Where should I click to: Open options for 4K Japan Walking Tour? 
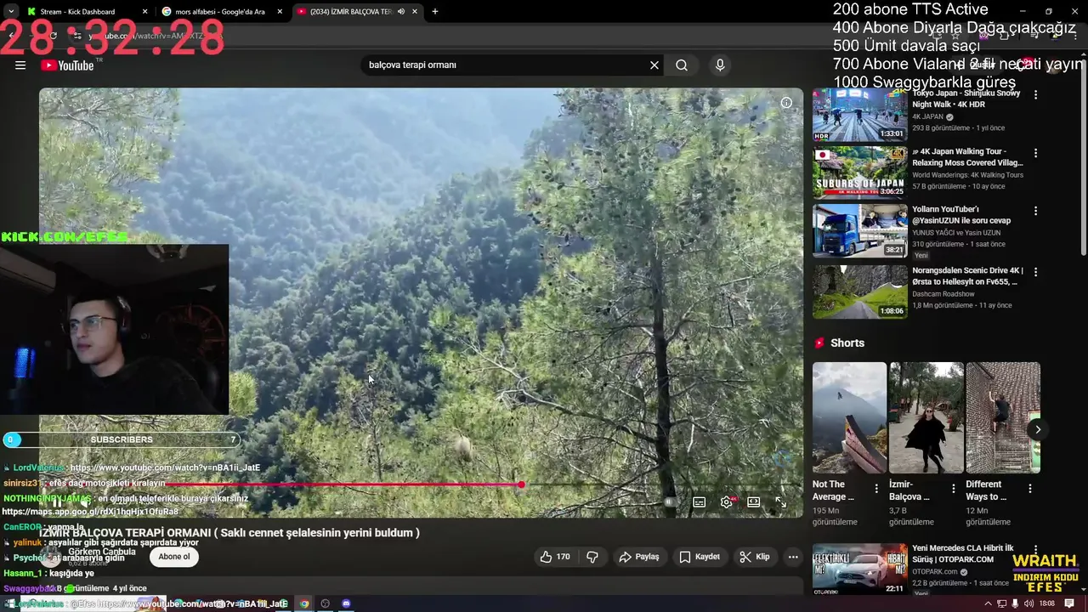click(1035, 153)
